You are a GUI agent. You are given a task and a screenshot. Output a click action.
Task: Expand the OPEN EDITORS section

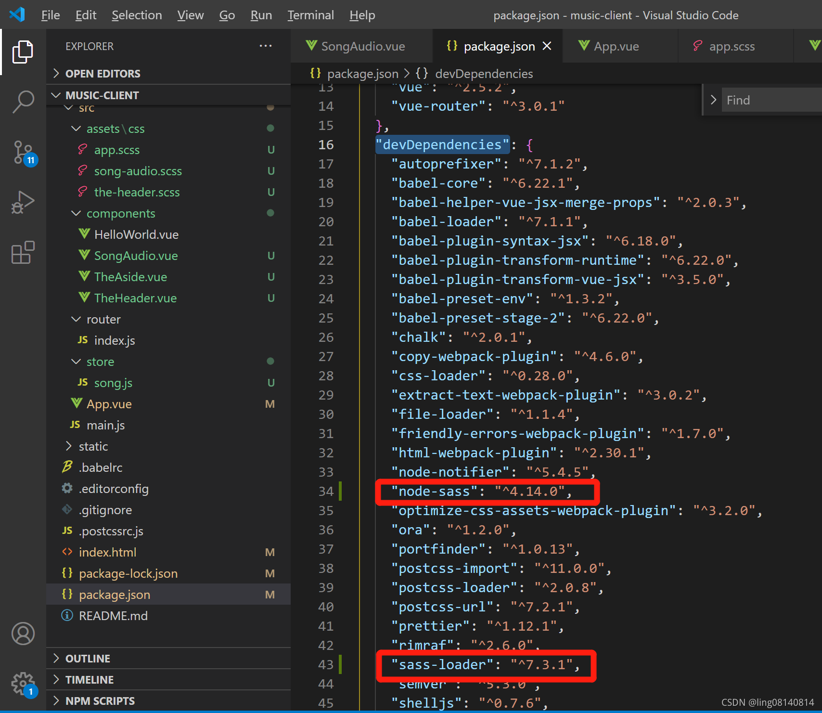[168, 73]
